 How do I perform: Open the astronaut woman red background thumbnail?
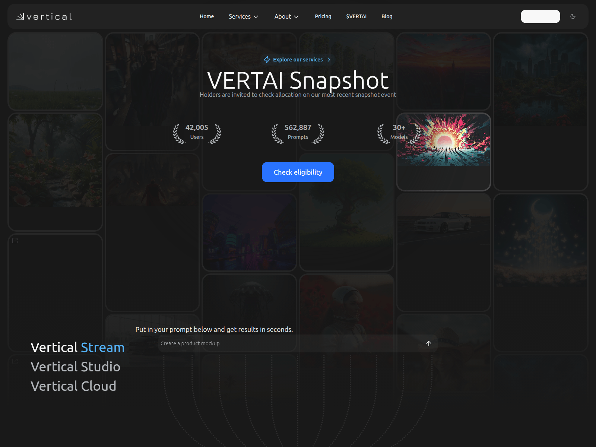(x=346, y=313)
